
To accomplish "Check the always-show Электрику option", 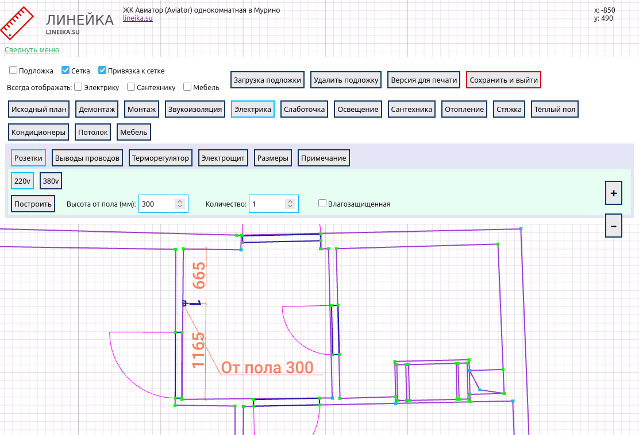I will click(78, 87).
